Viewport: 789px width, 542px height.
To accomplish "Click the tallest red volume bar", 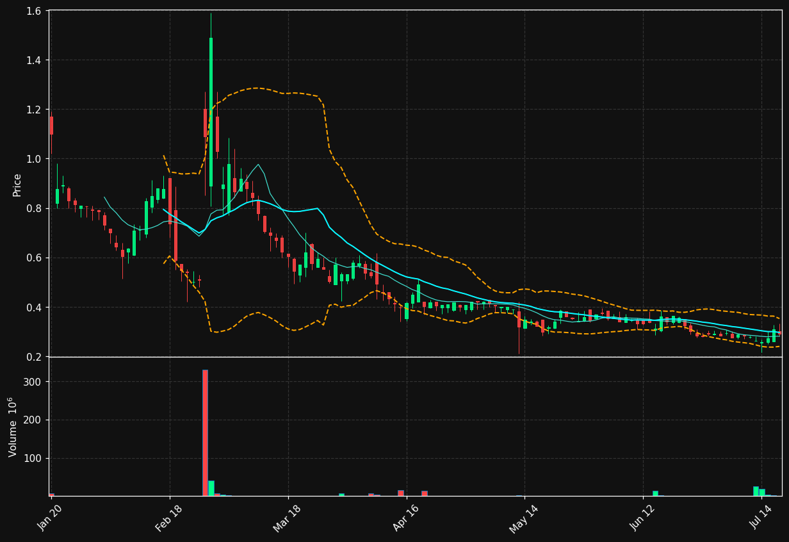I will (205, 432).
